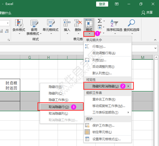Expand the formula bar chevron
The height and width of the screenshot is (146, 159).
(x=155, y=48)
